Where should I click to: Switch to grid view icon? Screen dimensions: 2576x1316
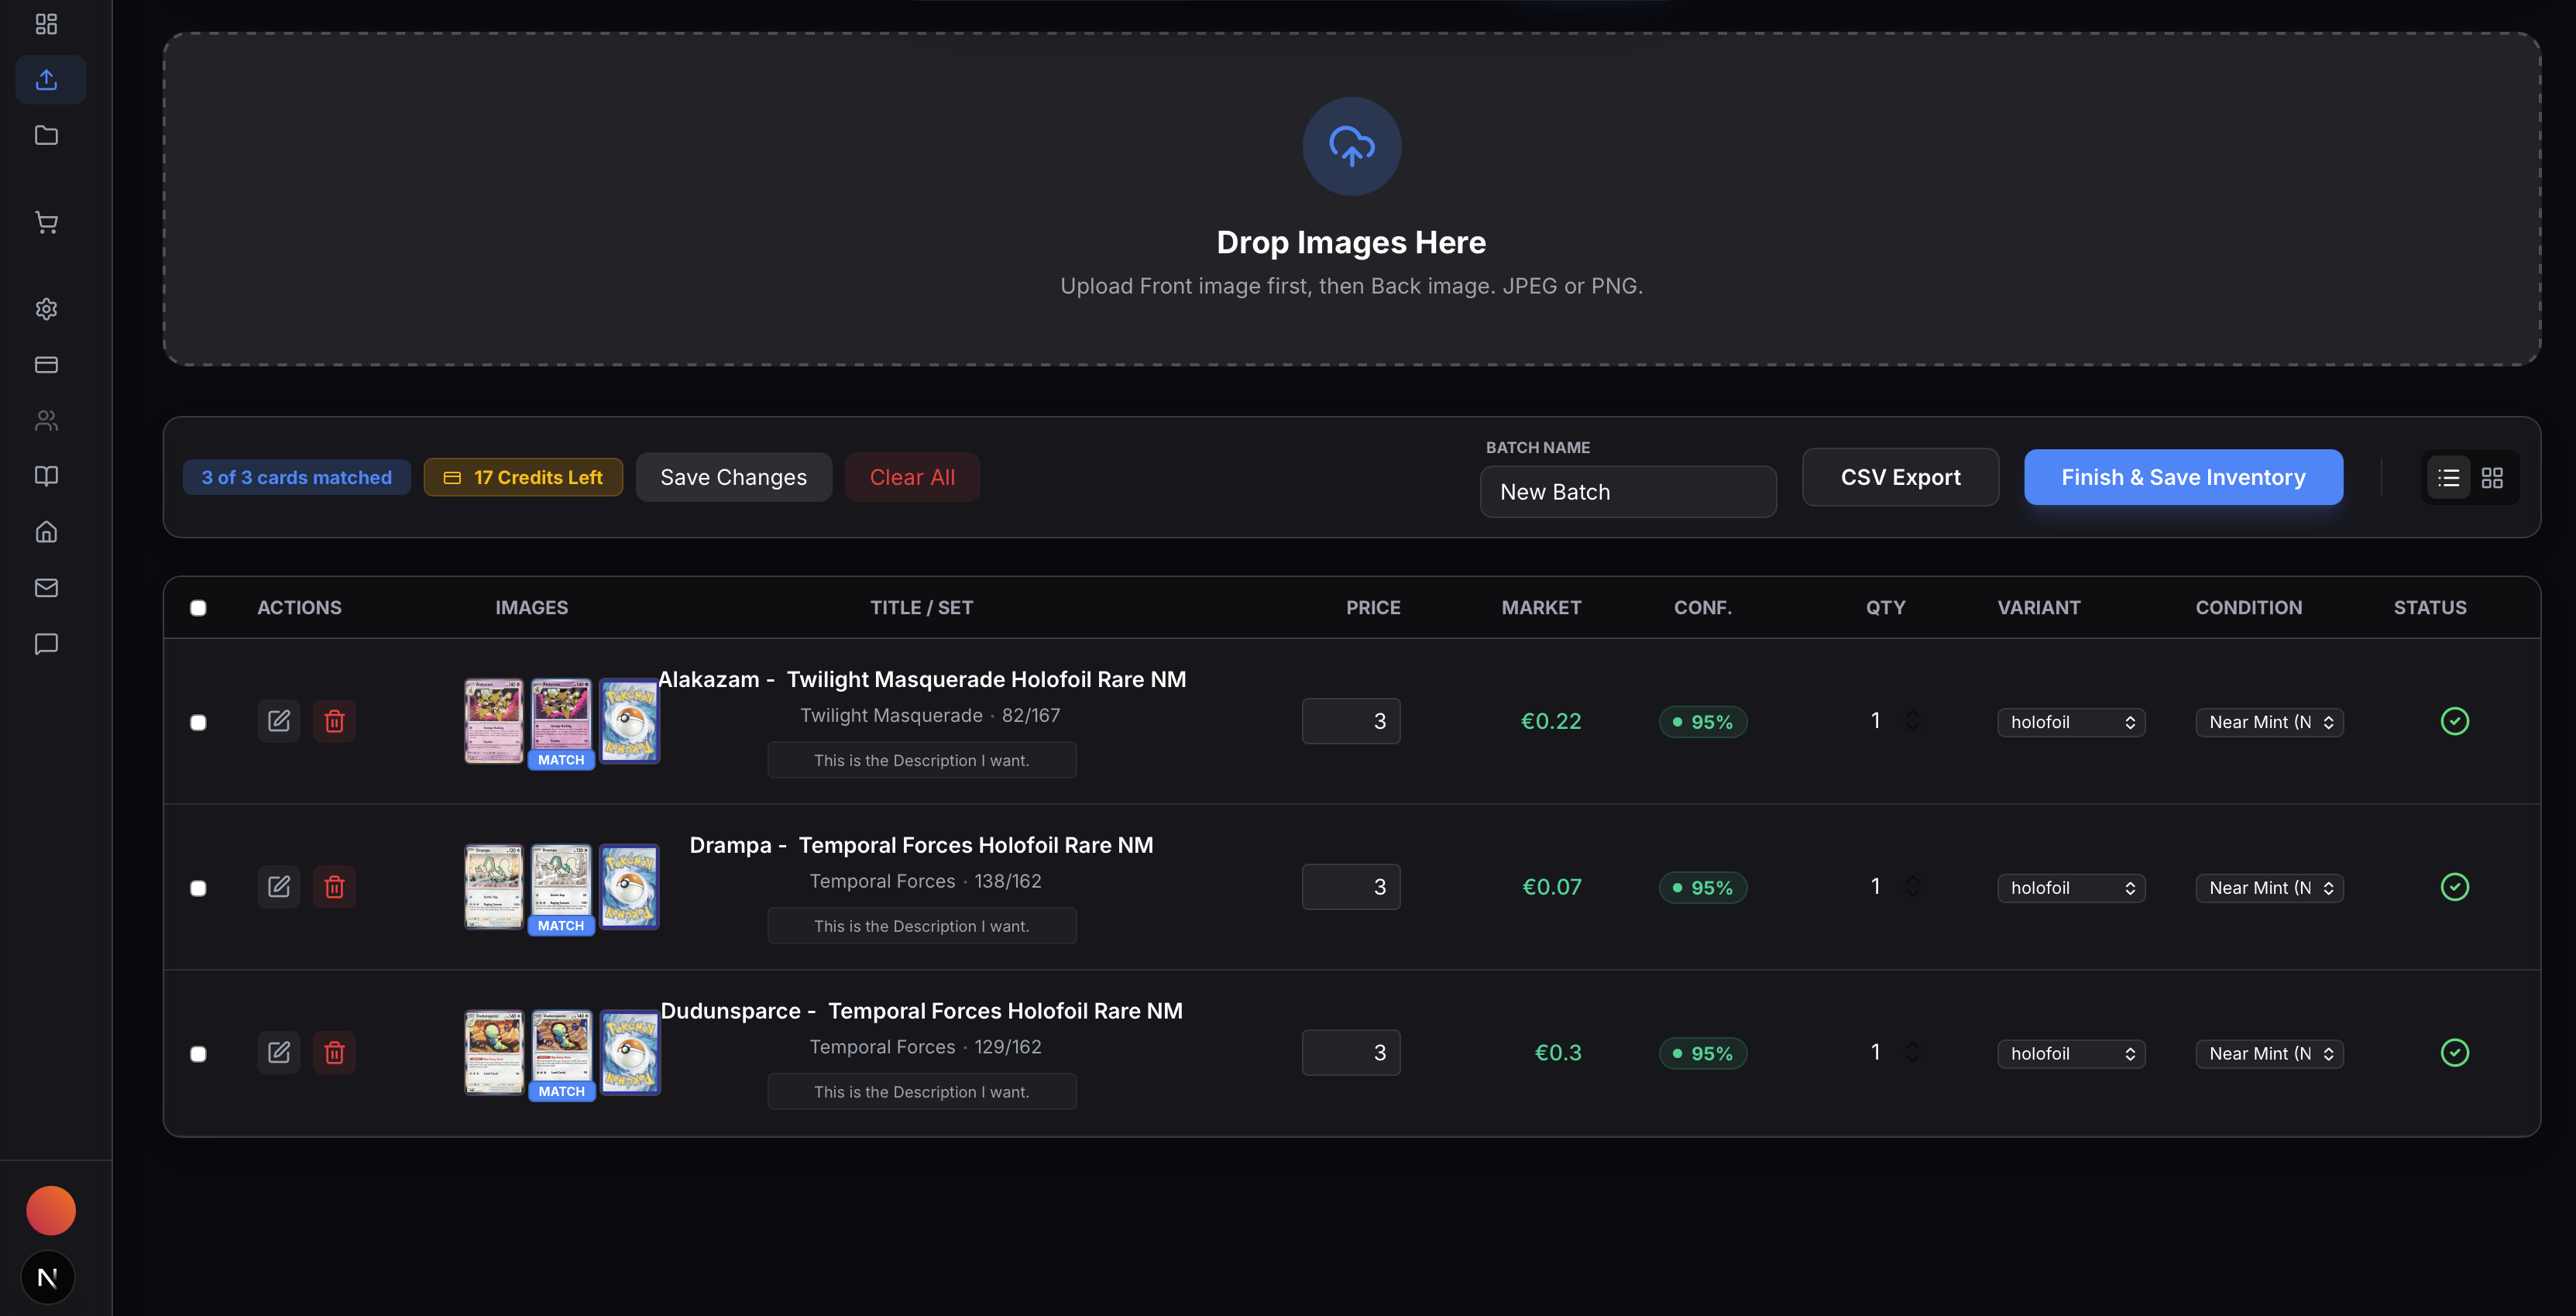point(2492,478)
